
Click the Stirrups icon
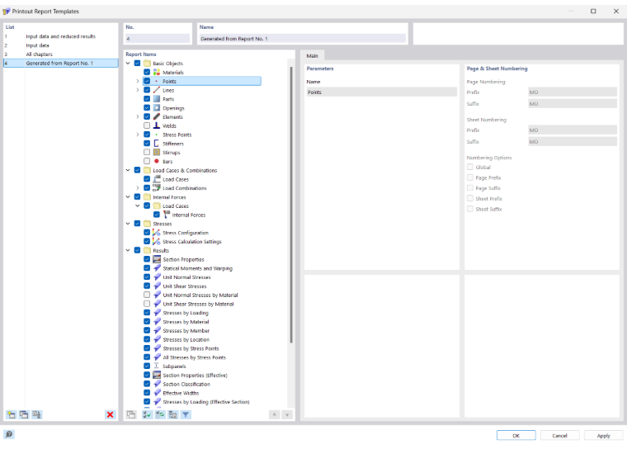[x=157, y=153]
